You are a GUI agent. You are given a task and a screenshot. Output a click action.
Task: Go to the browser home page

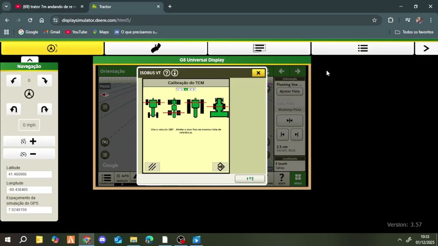[x=42, y=20]
